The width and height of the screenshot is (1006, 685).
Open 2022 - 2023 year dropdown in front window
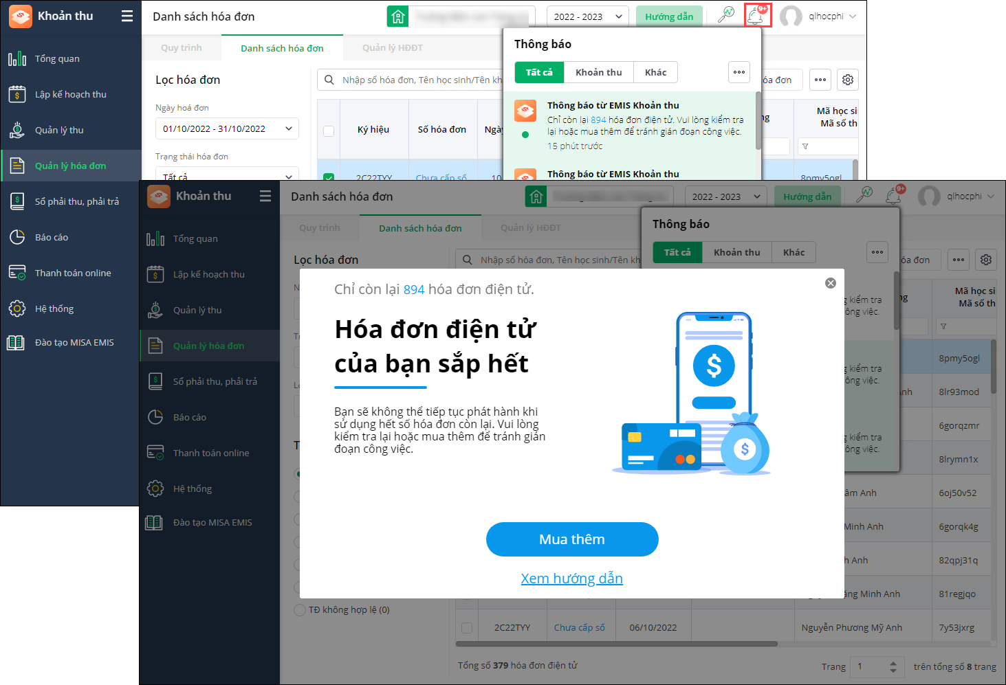[726, 196]
